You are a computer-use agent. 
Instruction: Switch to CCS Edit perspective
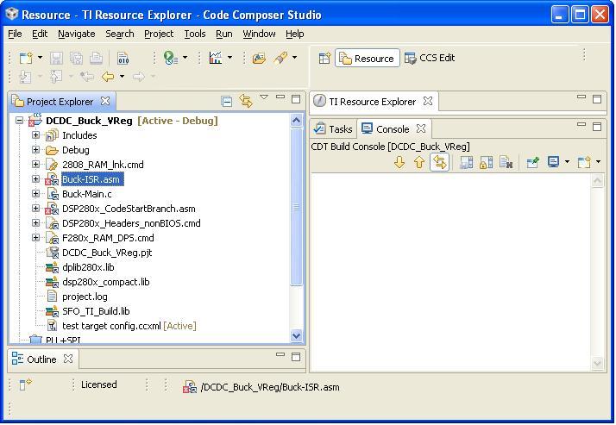tap(430, 58)
